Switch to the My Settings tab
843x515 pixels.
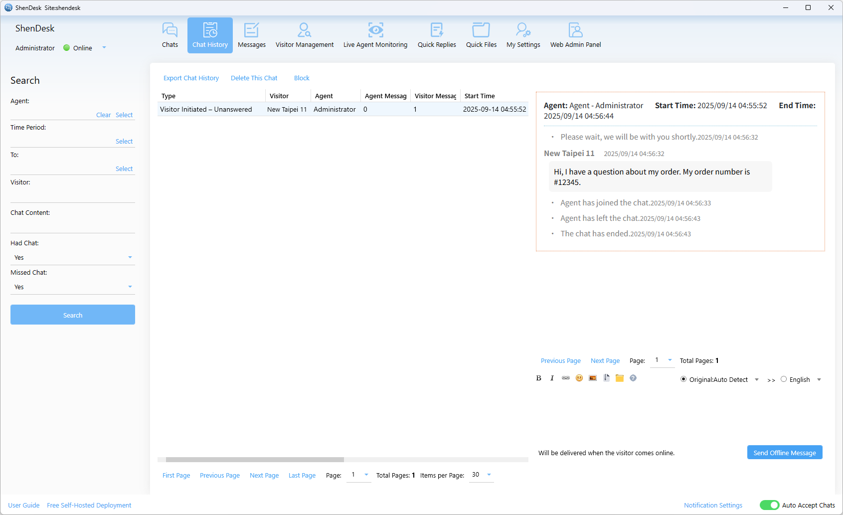click(x=523, y=35)
